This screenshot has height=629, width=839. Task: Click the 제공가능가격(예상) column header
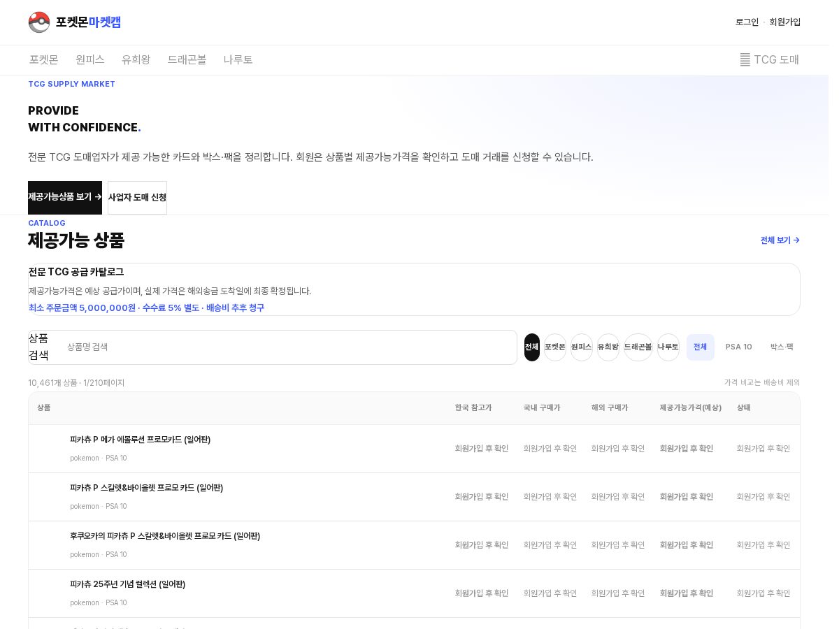[x=691, y=408]
